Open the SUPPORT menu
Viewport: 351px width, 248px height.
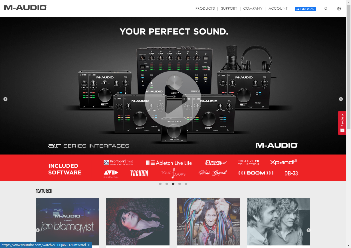(229, 9)
